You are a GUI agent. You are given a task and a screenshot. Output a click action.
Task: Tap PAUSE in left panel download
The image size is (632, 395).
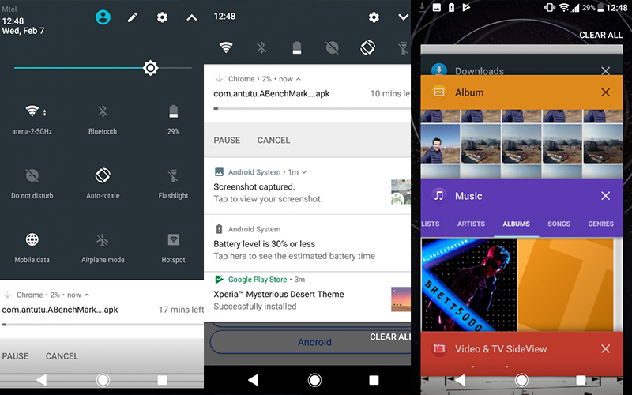coord(15,356)
